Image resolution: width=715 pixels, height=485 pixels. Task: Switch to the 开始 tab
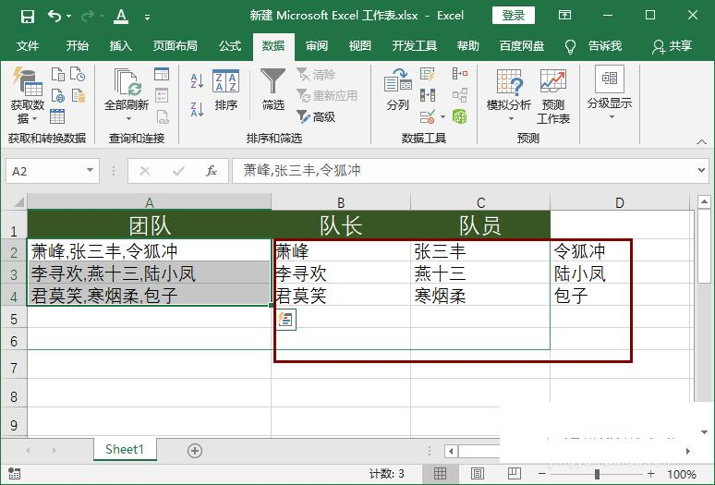click(77, 45)
